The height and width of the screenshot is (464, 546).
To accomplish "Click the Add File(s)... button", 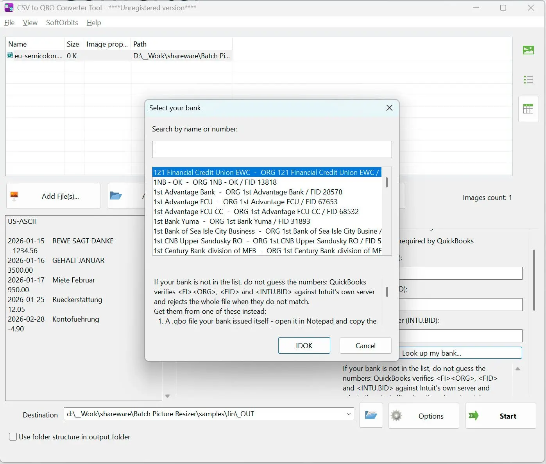I will pyautogui.click(x=53, y=196).
